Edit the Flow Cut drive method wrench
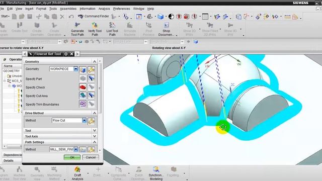 pos(91,121)
